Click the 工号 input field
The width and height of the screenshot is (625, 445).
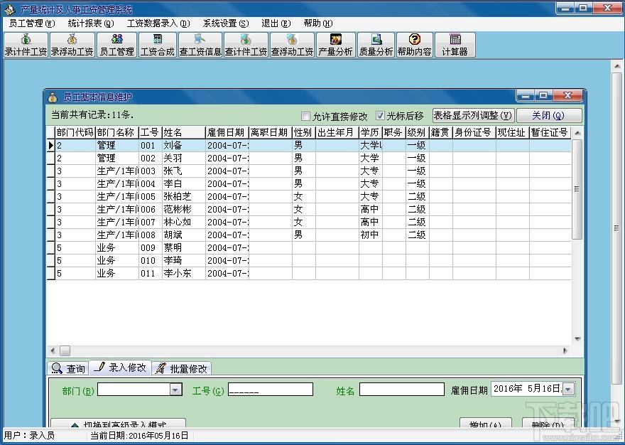(271, 390)
